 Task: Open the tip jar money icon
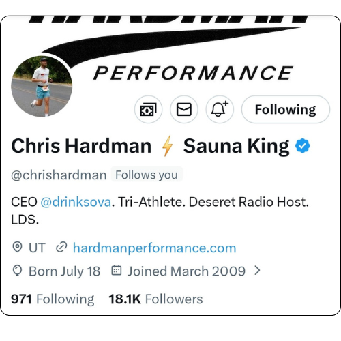coord(148,110)
